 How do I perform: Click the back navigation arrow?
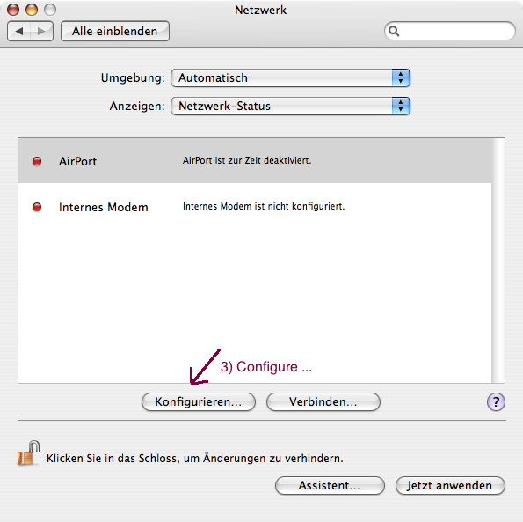[x=19, y=32]
